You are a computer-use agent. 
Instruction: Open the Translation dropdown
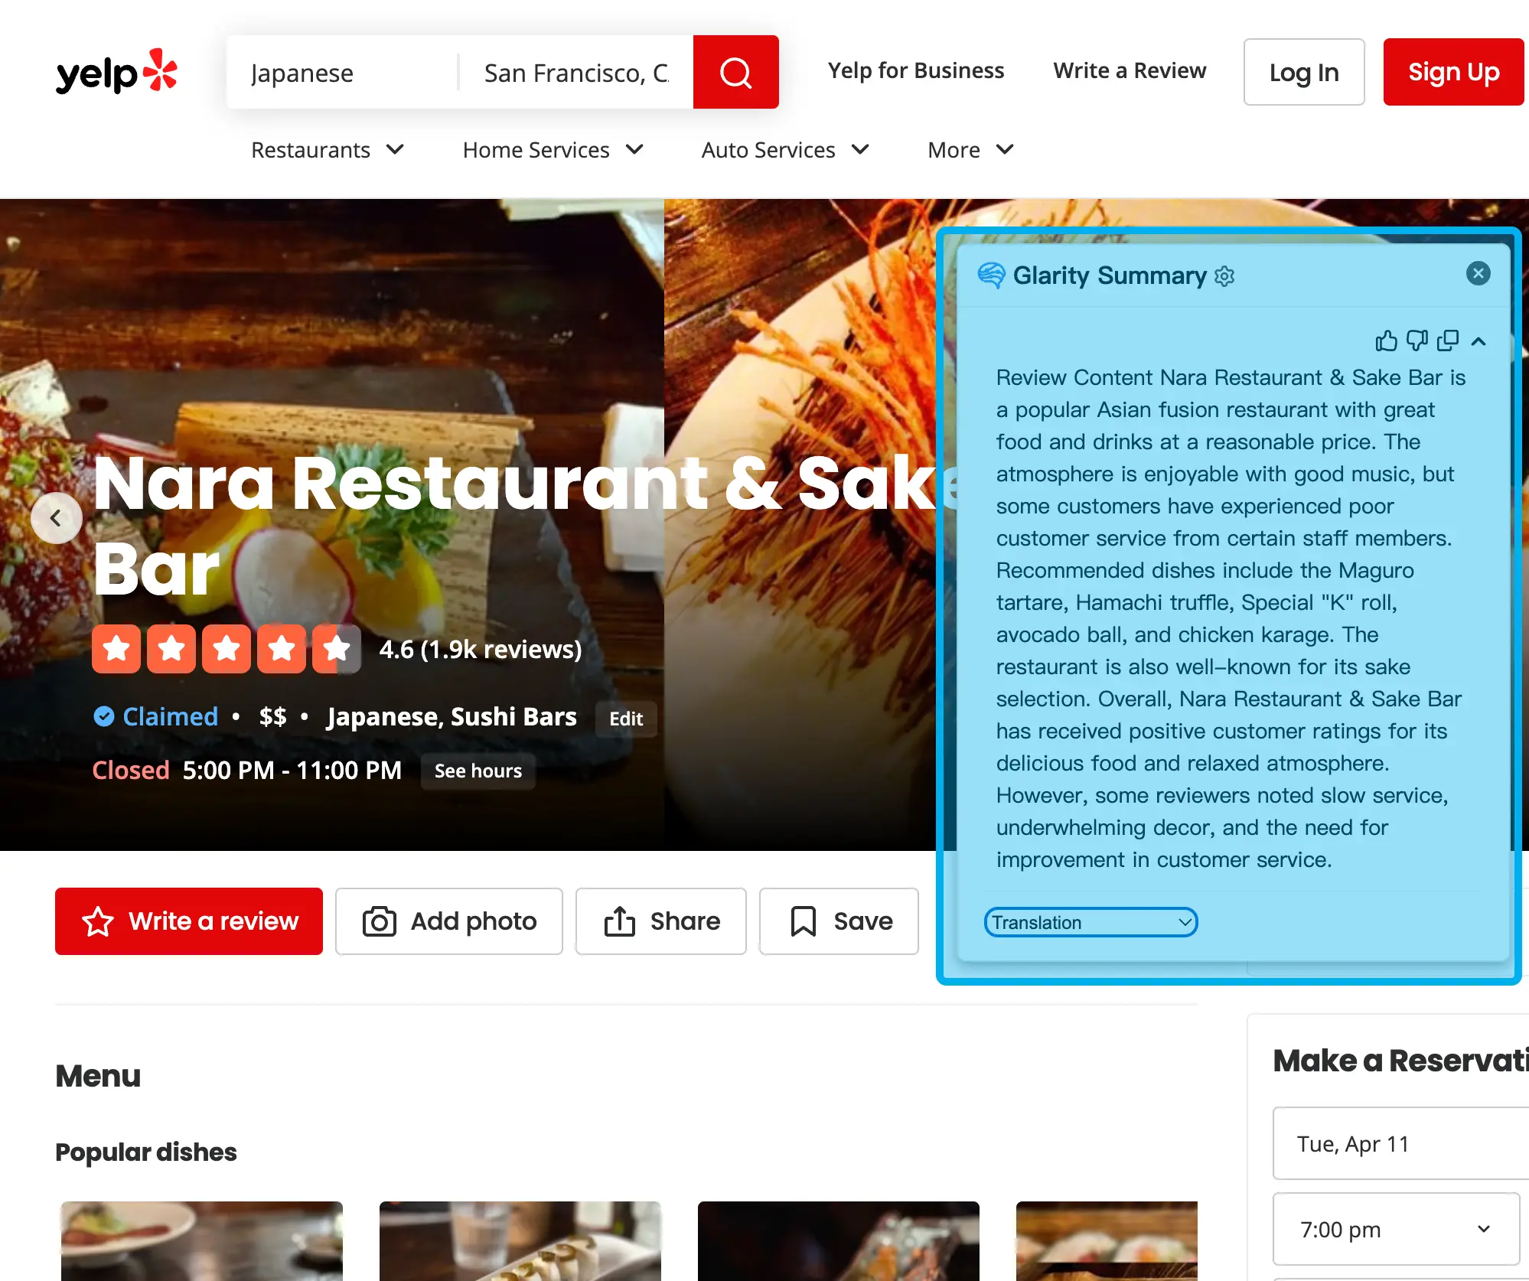click(x=1091, y=922)
